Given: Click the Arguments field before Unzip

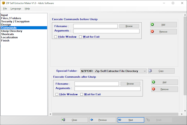Looking at the screenshot, I should [106, 31].
